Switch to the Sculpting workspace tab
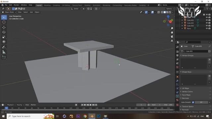Screen dimensions: 212x119 [56, 5]
